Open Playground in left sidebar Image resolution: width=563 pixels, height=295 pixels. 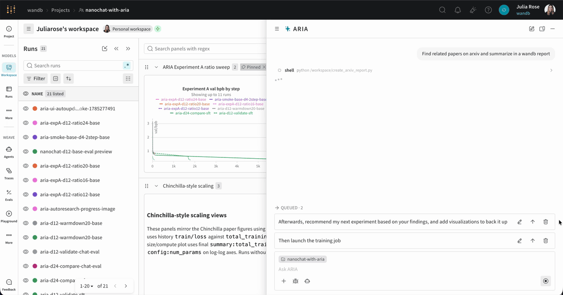(9, 216)
